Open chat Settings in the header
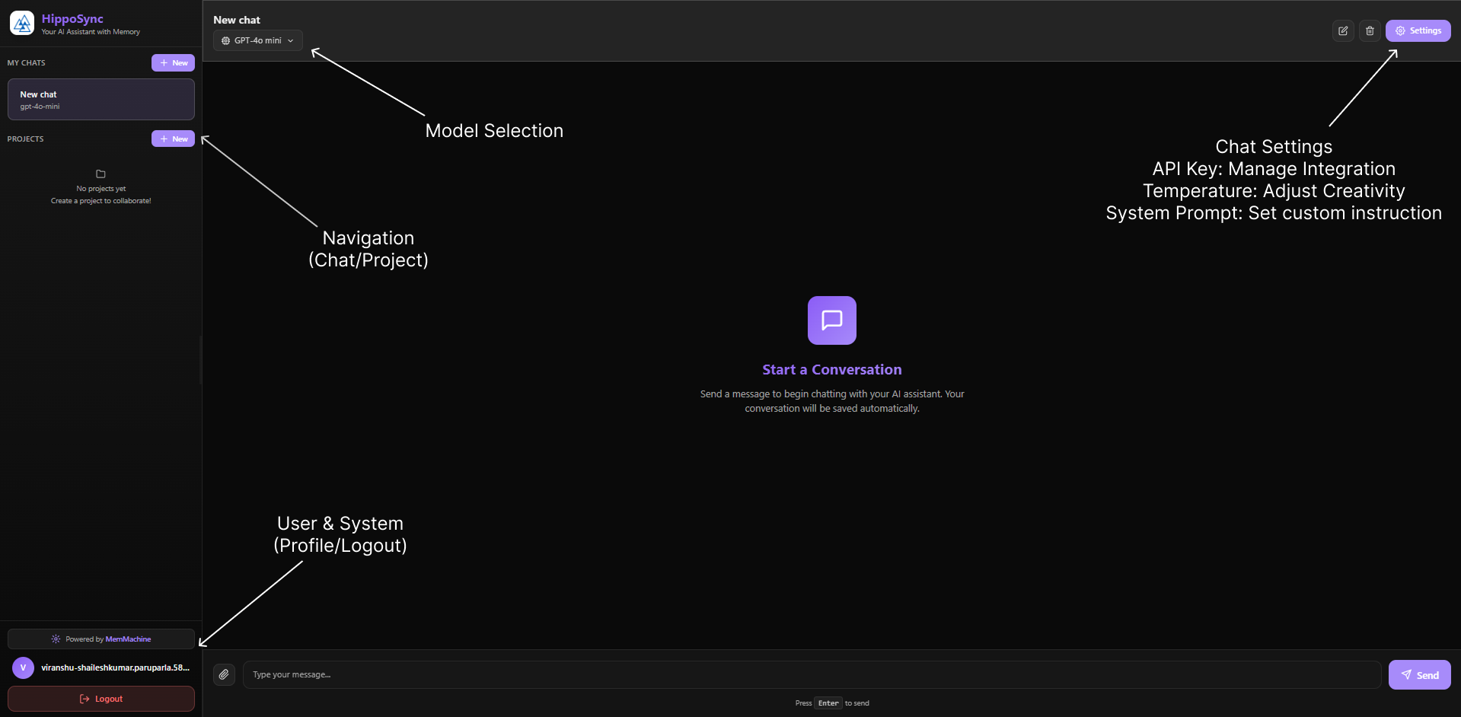 1418,31
